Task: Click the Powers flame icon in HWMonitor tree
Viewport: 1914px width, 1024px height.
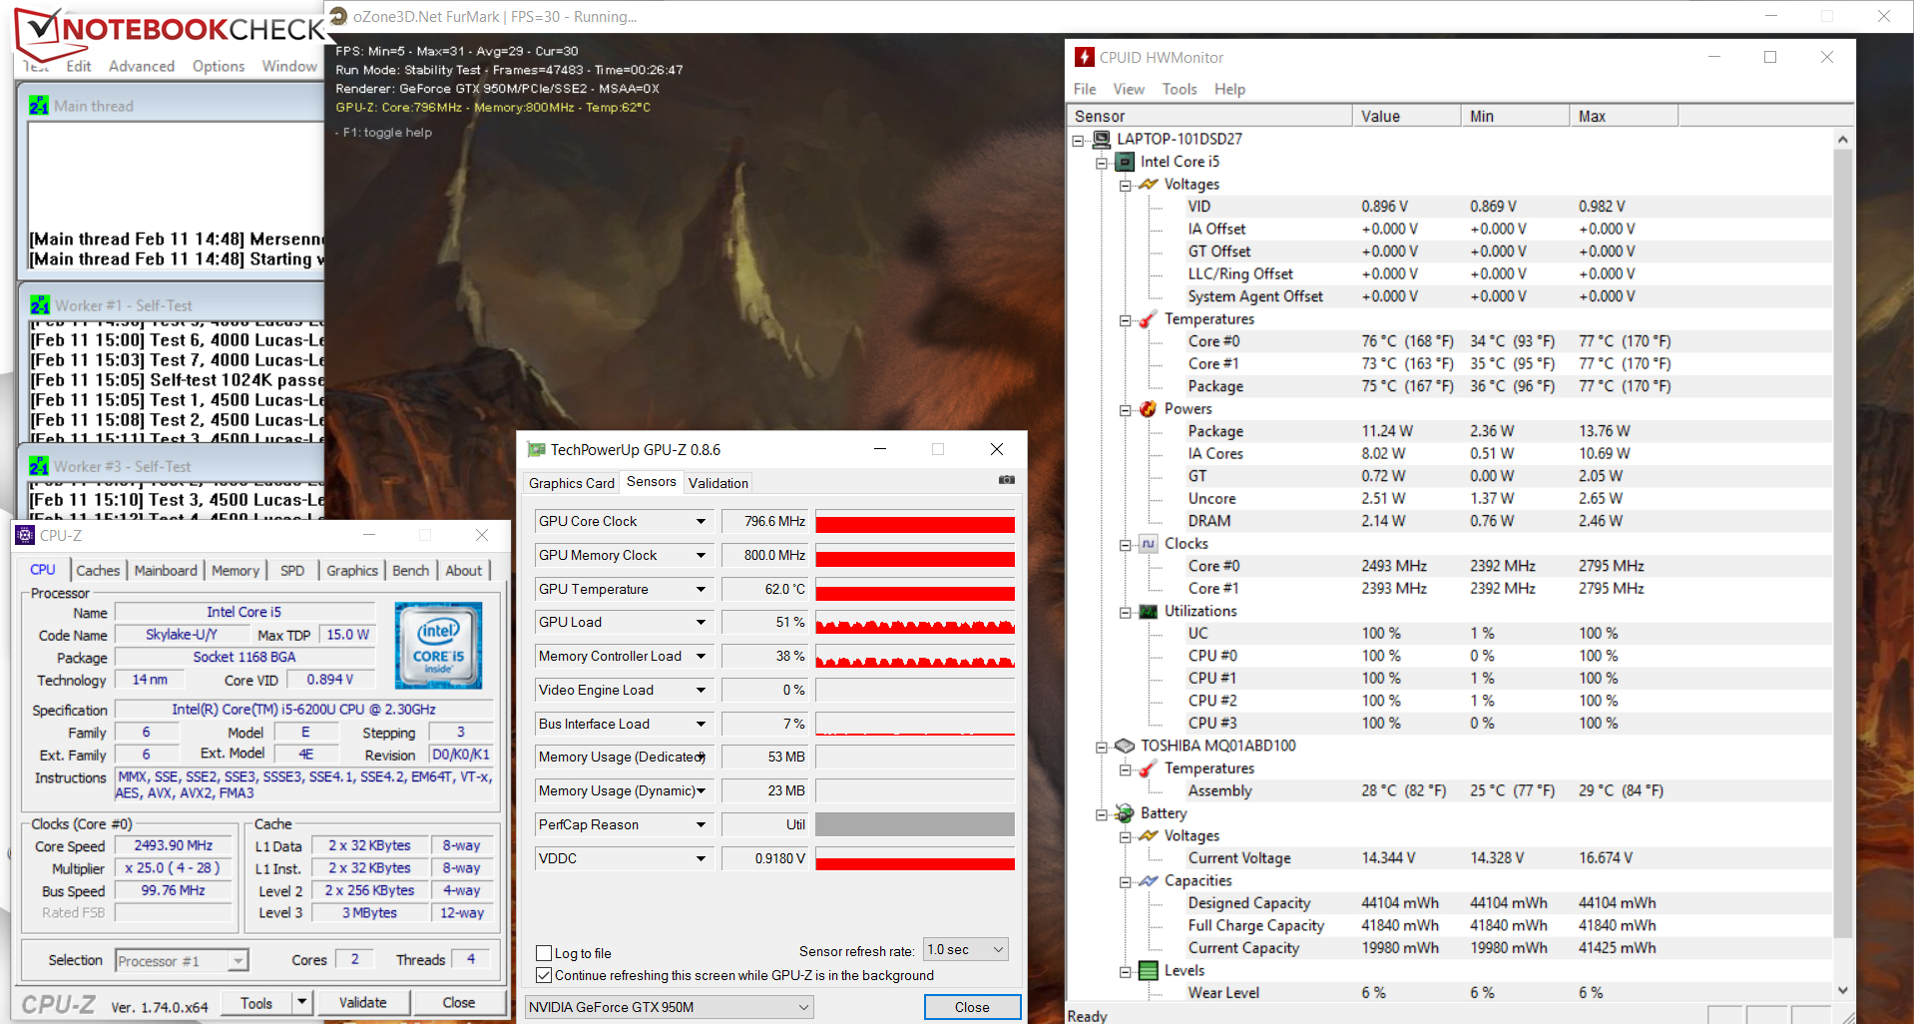Action: coord(1149,409)
